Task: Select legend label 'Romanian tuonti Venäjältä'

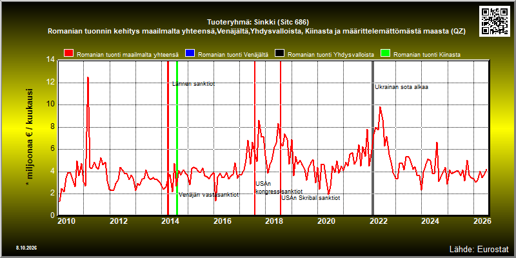Action: point(233,55)
